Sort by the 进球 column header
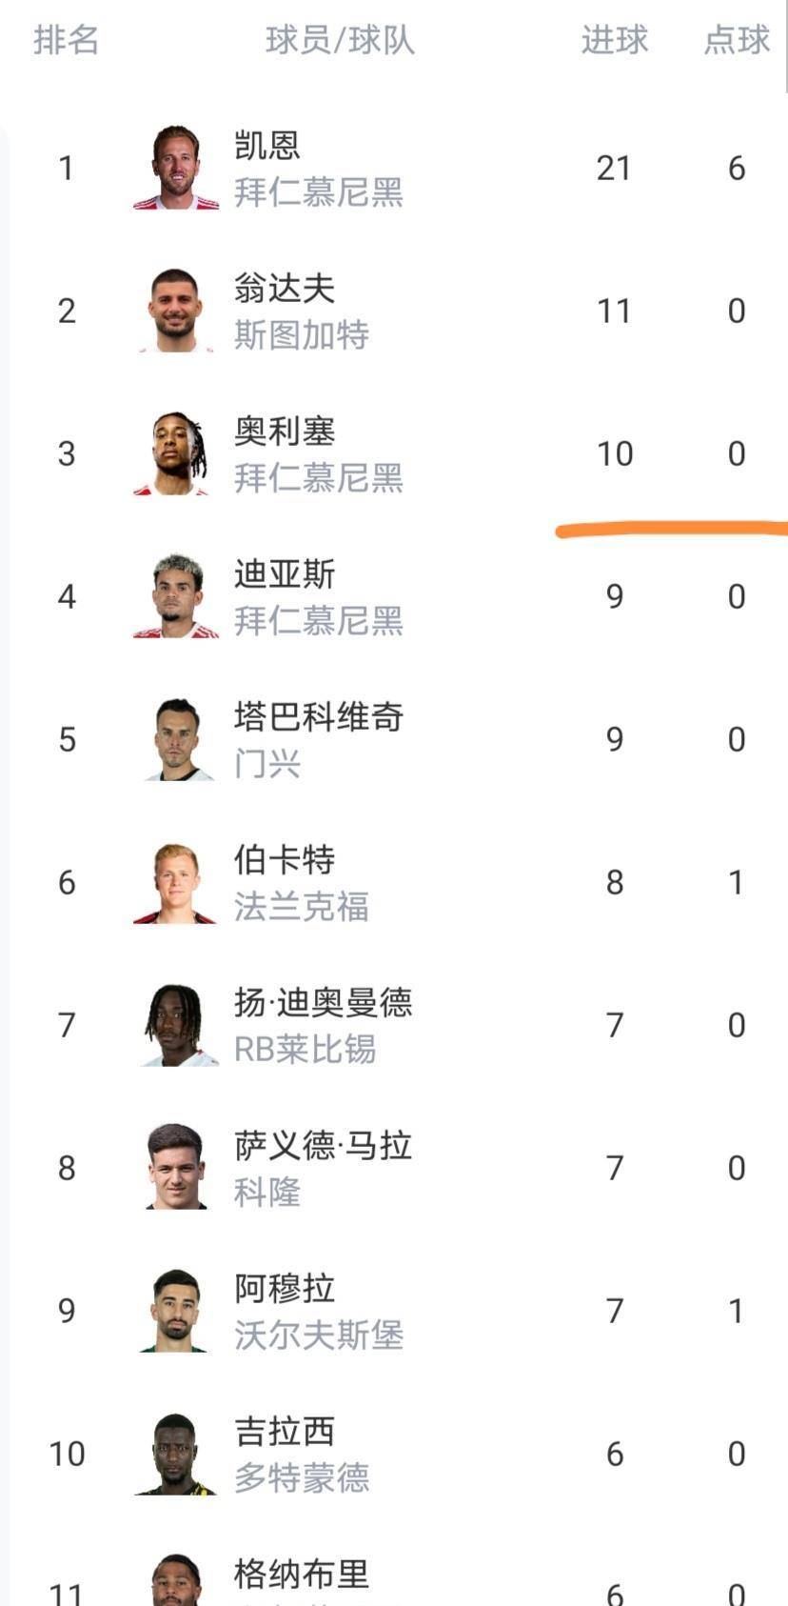Screen dimensions: 788x1606 (x=614, y=40)
